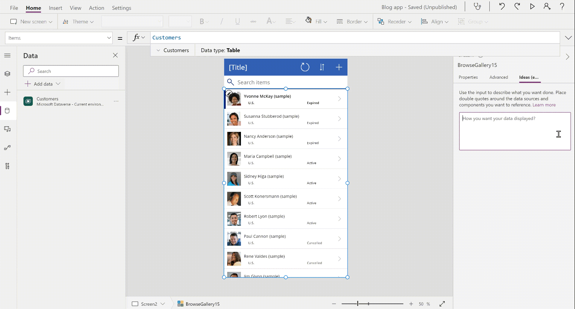Open the Fill color dropdown
575x309 pixels.
(315, 21)
